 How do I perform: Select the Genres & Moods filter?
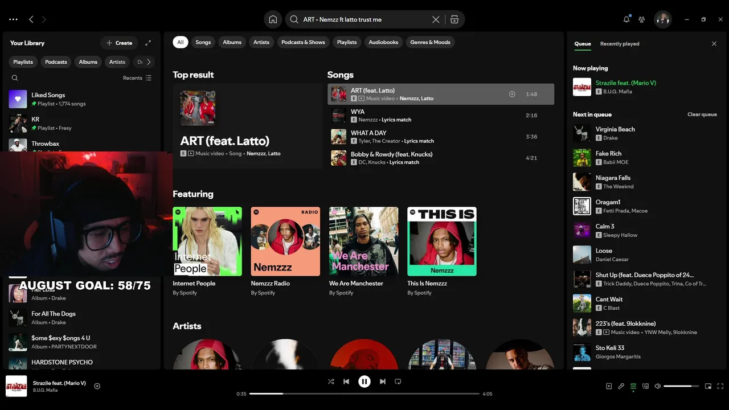click(431, 42)
